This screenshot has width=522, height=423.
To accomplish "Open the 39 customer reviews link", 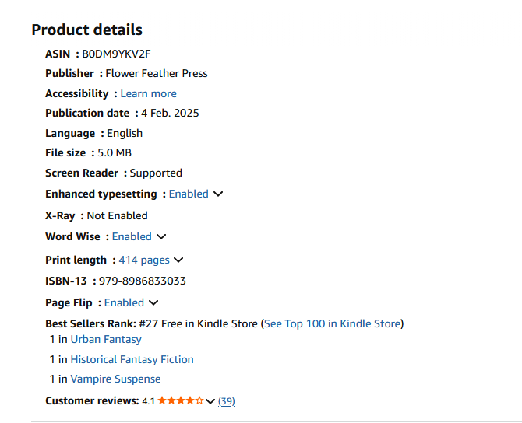I will 227,401.
